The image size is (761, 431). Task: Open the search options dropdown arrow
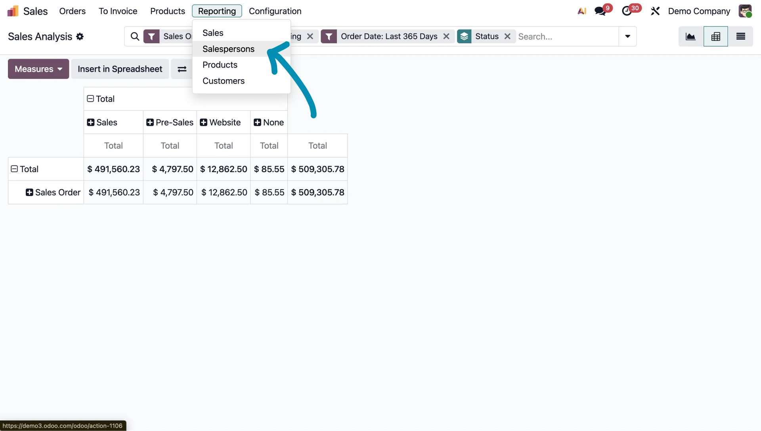click(x=627, y=36)
